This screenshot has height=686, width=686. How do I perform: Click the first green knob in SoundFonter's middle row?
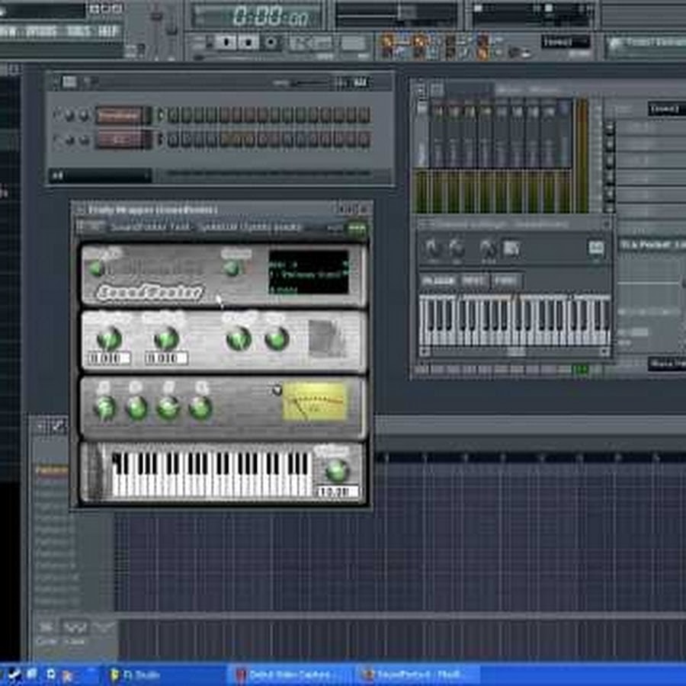click(x=109, y=339)
